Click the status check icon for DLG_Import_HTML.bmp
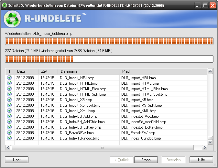The width and height of the screenshot is (218, 168). tap(9, 83)
